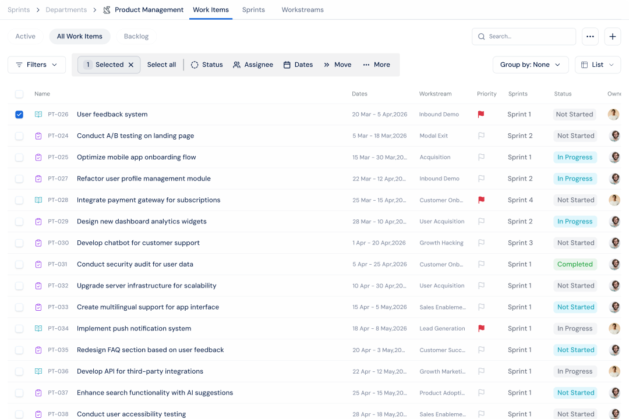Screen dimensions: 629x419
Task: Uncheck the PT-026 User feedback system checkbox
Action: 19,114
